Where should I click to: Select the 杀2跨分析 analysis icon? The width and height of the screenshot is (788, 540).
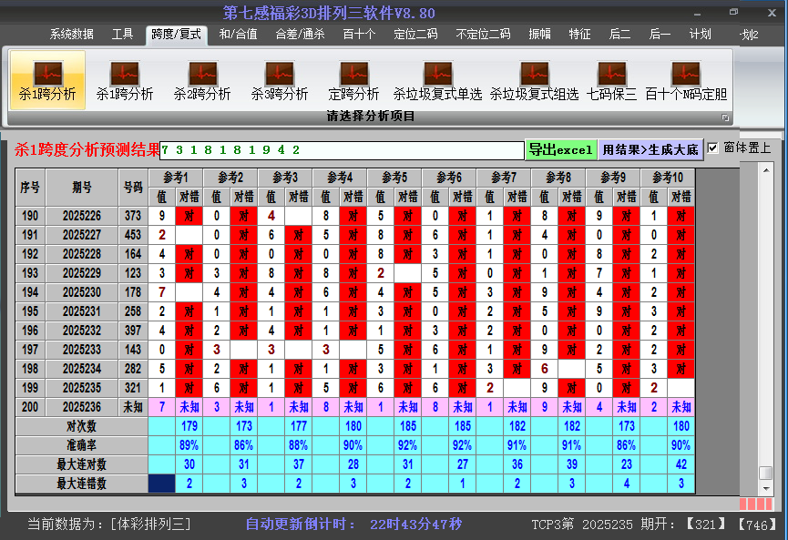(x=202, y=79)
